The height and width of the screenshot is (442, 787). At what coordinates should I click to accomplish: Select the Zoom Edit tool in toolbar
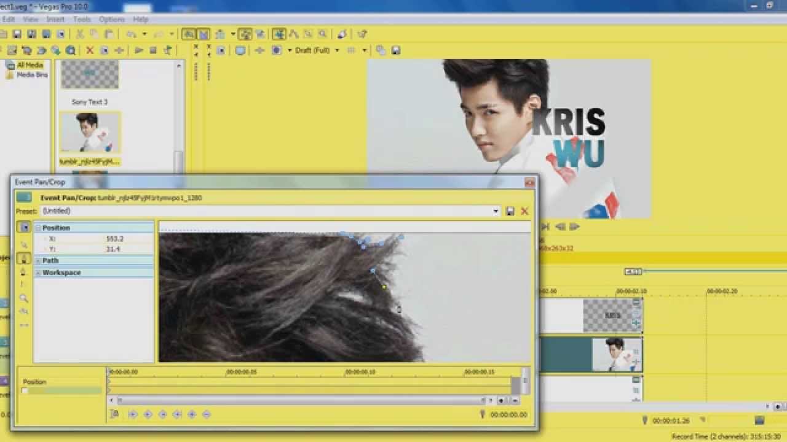(x=322, y=34)
